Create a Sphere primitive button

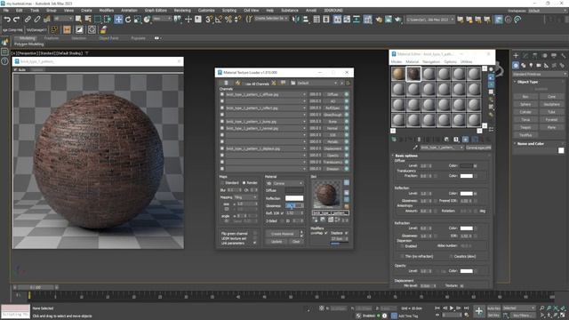[x=525, y=104]
